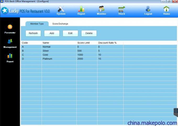178x126 pixels.
Task: Go to Home house icon
Action: point(166,9)
